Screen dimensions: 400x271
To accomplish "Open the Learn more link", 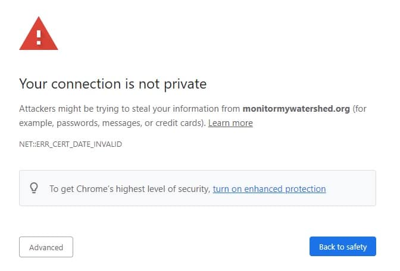I will coord(230,123).
